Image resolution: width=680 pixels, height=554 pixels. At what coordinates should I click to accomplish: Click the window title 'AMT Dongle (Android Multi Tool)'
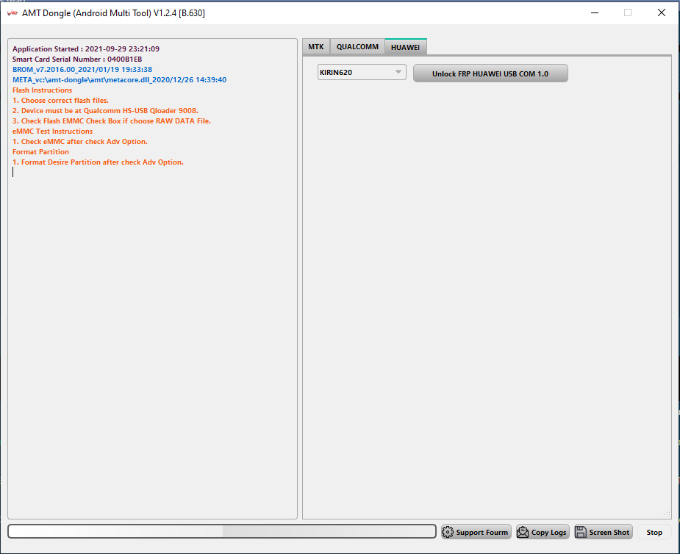[x=114, y=13]
